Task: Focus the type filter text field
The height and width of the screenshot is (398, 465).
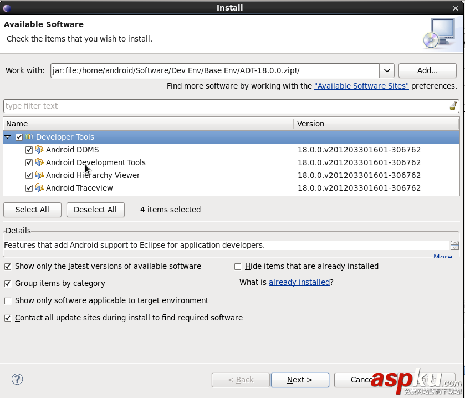Action: coord(222,106)
